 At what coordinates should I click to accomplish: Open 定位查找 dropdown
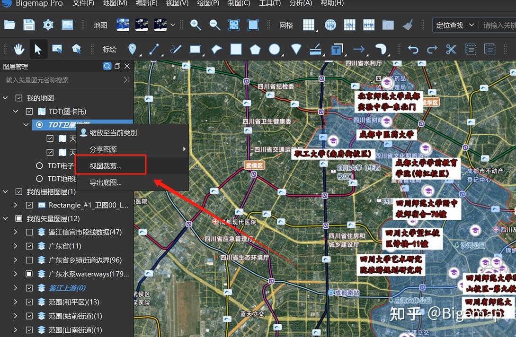click(x=455, y=26)
